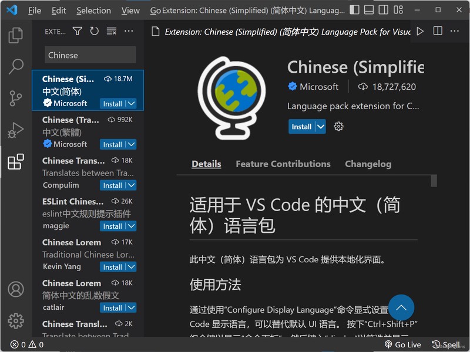Install Chinese Lorem by catlair
Viewport: 470px width, 352px height.
(112, 308)
